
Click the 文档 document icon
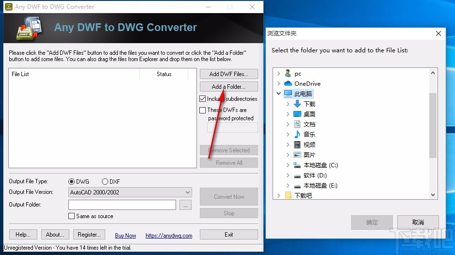coord(297,124)
